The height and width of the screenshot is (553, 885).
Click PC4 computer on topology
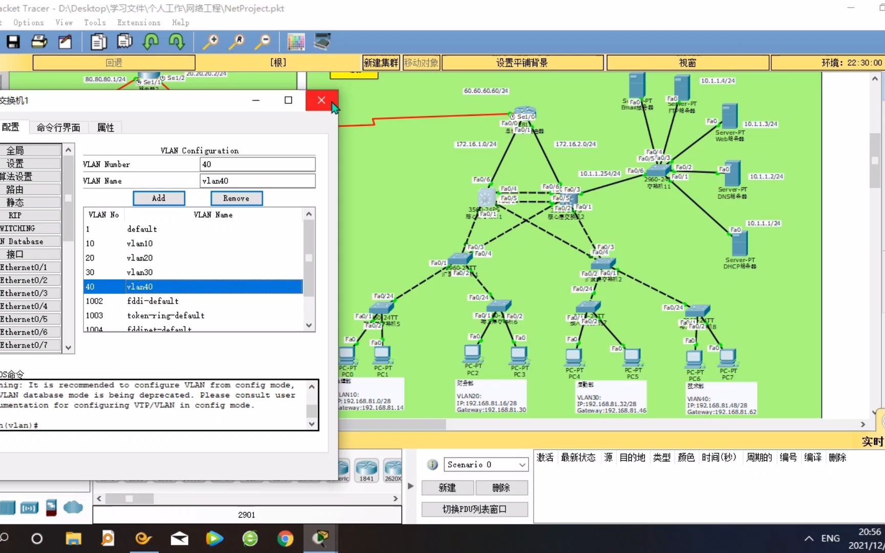574,357
